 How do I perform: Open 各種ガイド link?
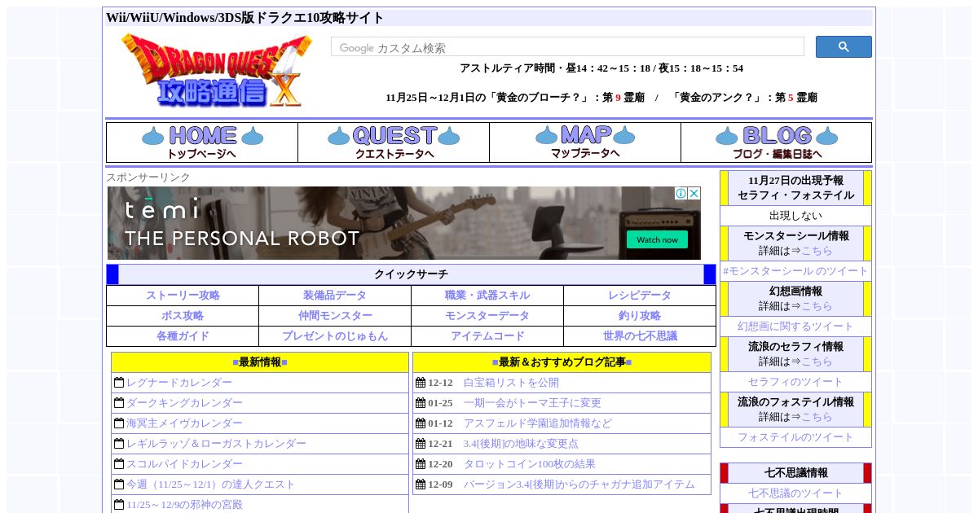(183, 336)
